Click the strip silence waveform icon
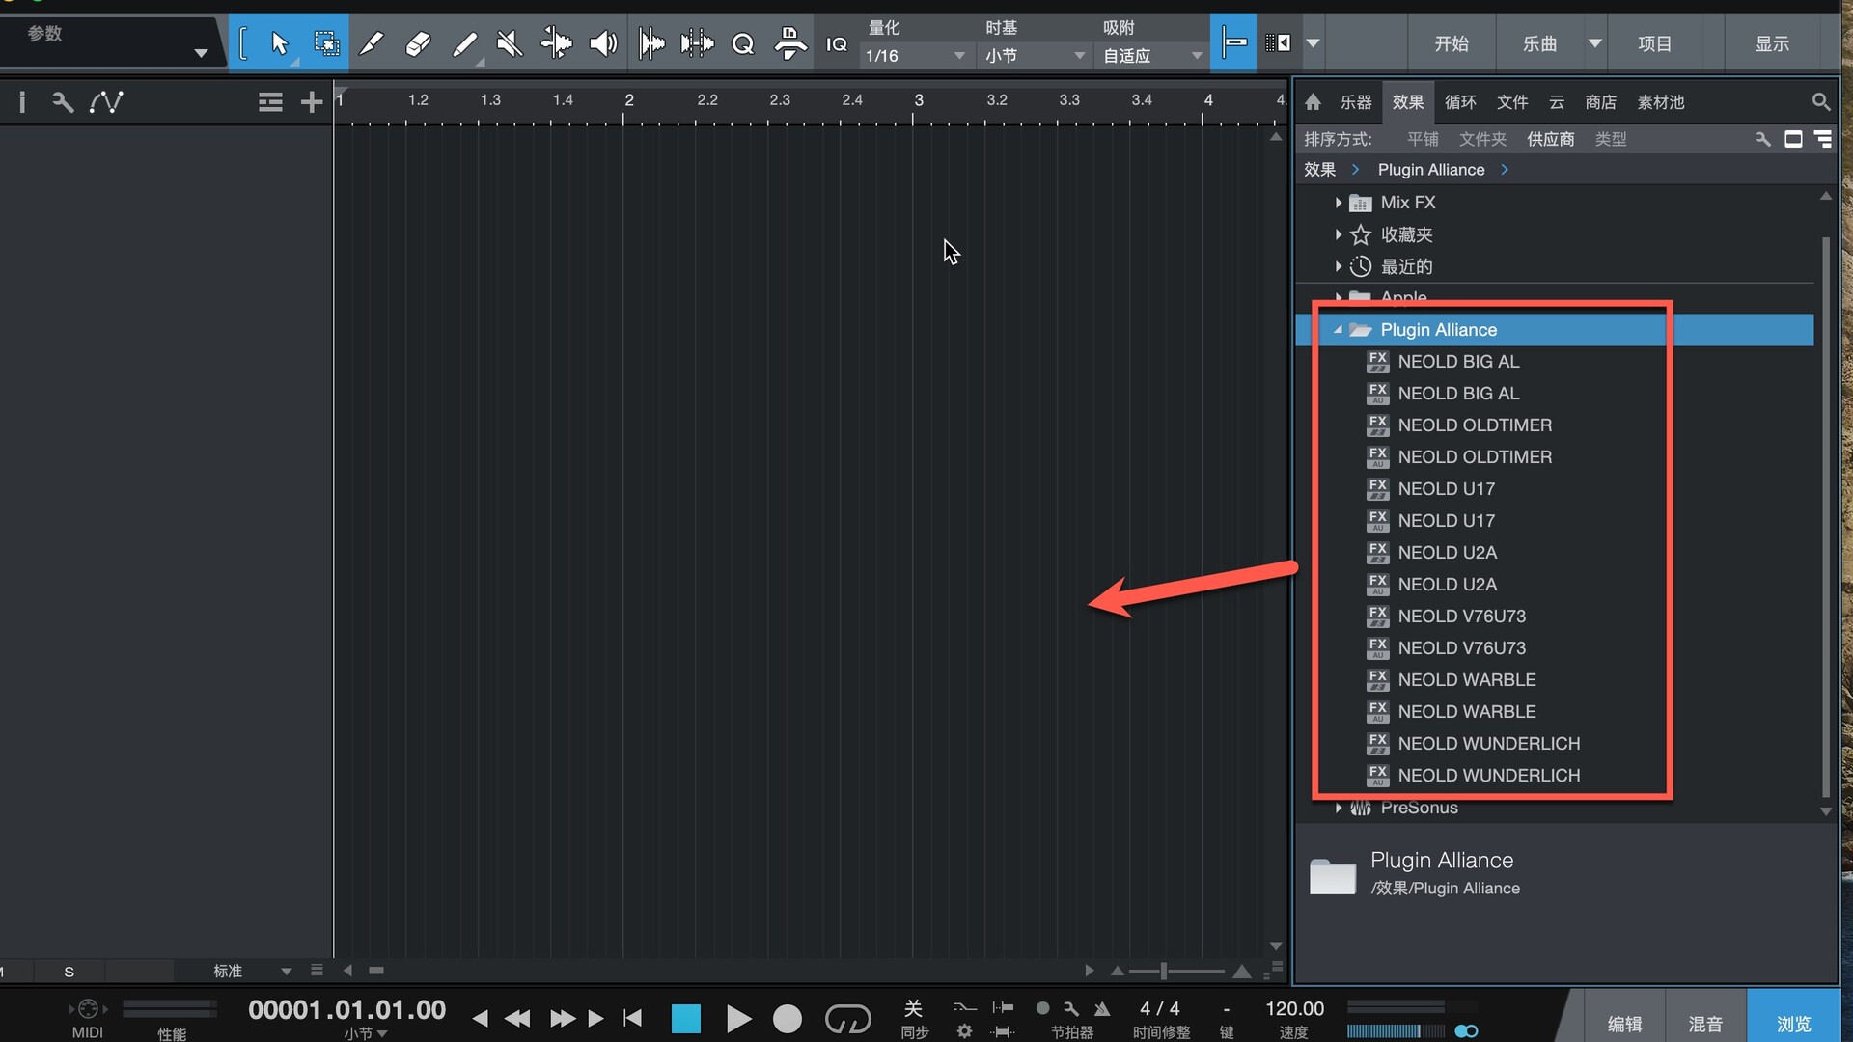Screen dimensions: 1853x1042 [x=651, y=43]
